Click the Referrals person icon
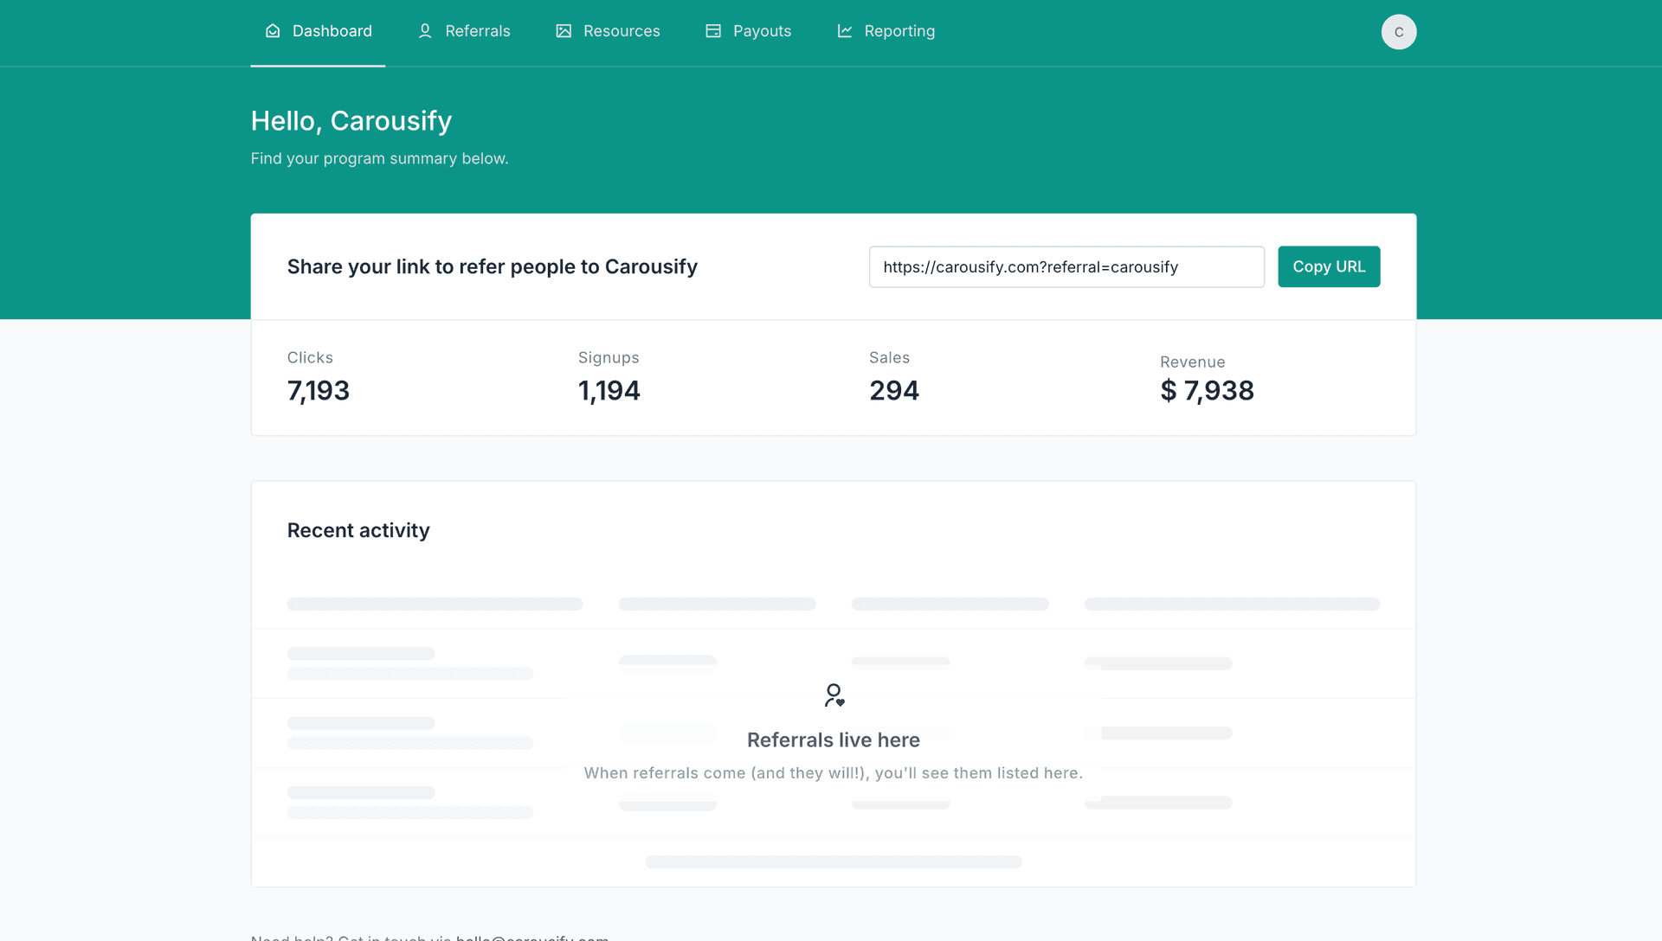Image resolution: width=1662 pixels, height=941 pixels. [425, 31]
